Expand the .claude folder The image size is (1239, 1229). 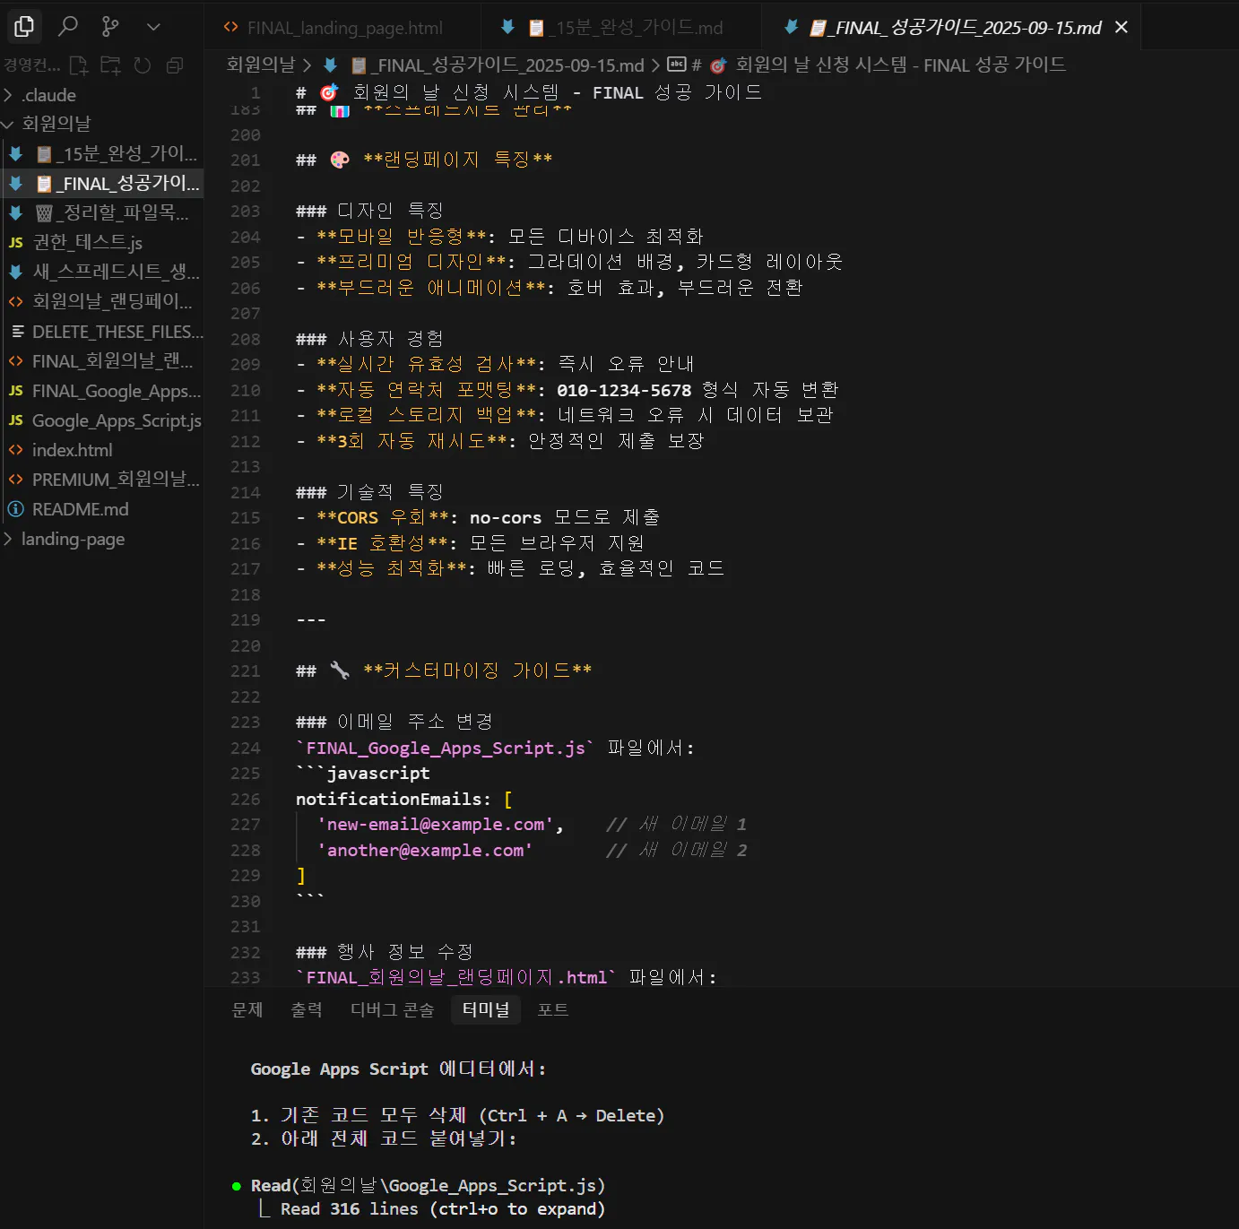(x=101, y=95)
